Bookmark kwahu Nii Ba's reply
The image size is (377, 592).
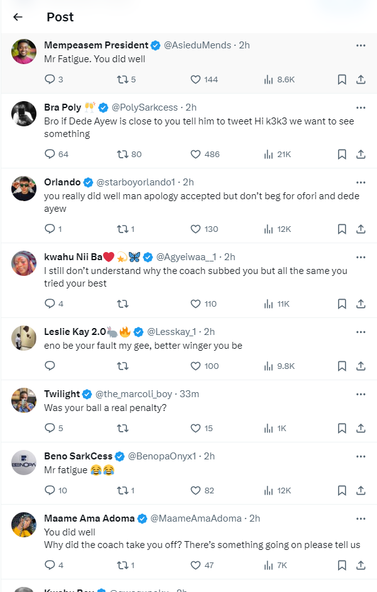[342, 304]
